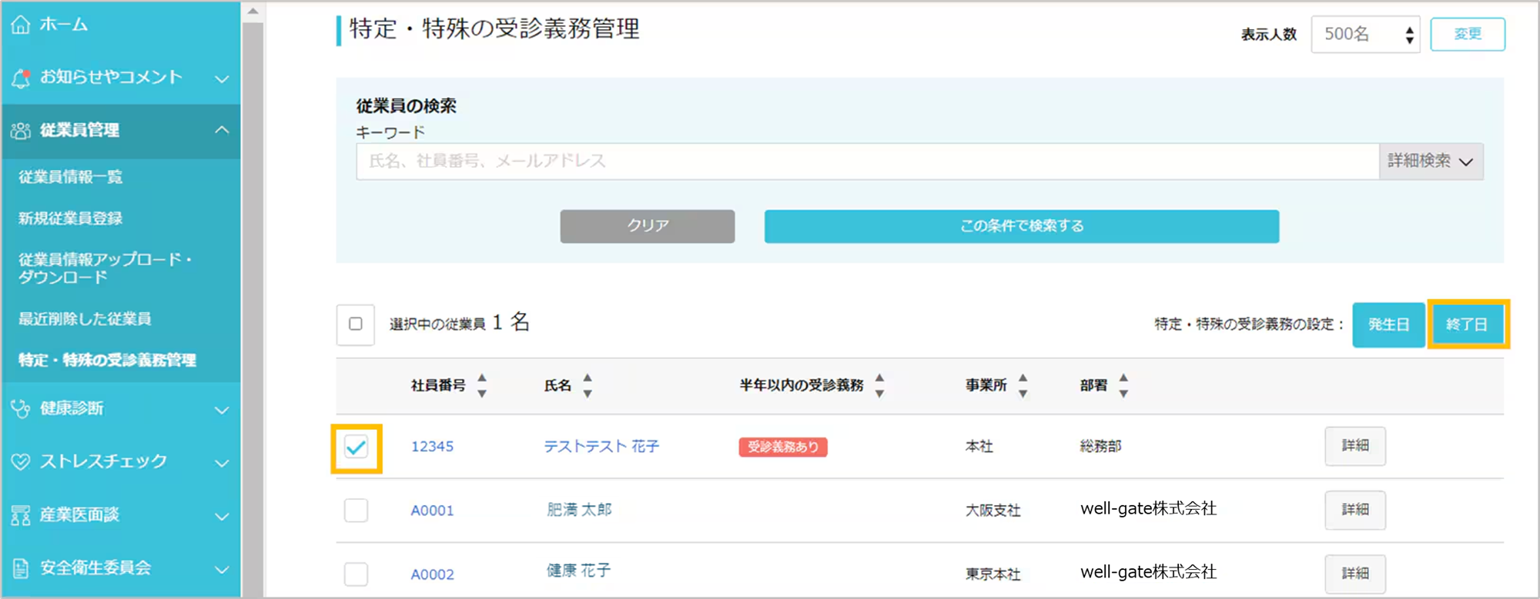Sort 社員番号 column using its arrows

pyautogui.click(x=482, y=385)
